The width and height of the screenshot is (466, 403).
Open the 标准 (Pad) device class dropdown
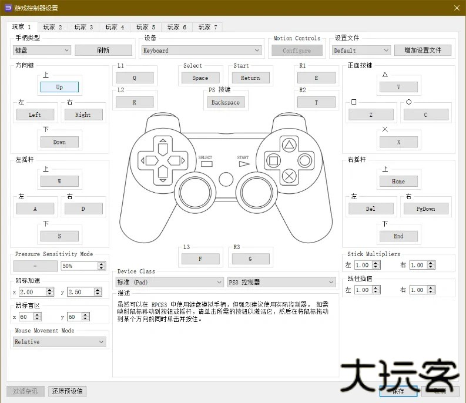(x=169, y=282)
